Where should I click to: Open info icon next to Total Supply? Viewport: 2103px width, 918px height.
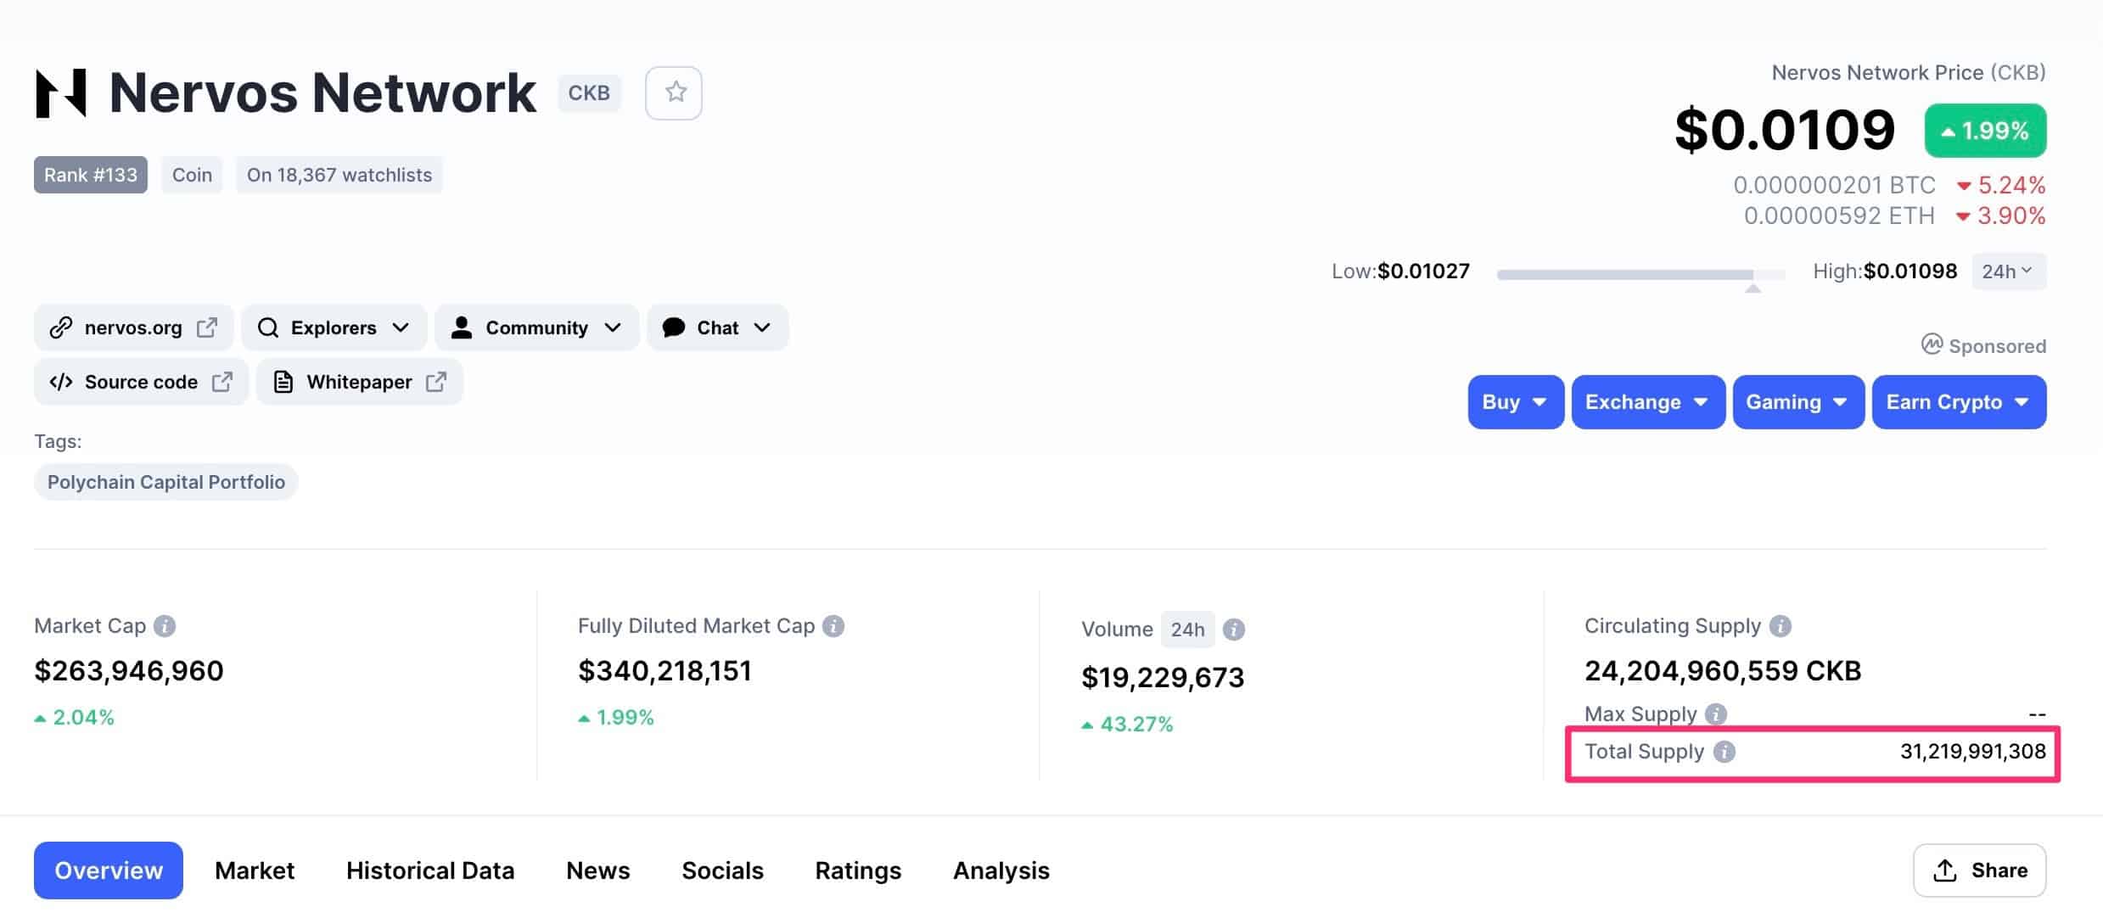[x=1724, y=752]
